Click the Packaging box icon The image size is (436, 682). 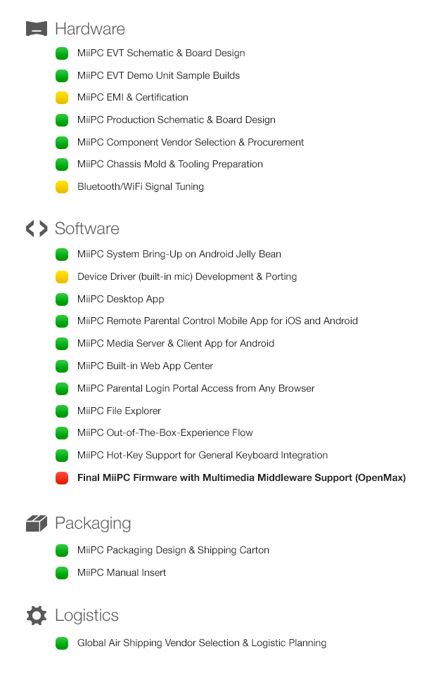point(37,523)
